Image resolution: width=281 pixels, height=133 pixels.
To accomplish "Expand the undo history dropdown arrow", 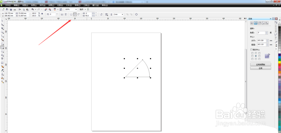I will pos(35,9).
